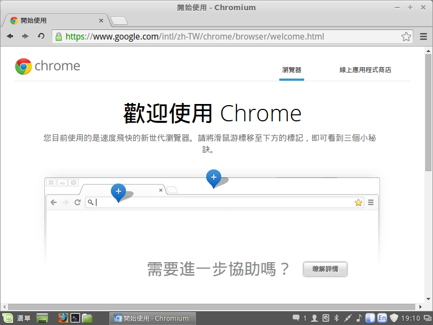433x325 pixels.
Task: Click the browser back arrow button
Action: pos(10,36)
